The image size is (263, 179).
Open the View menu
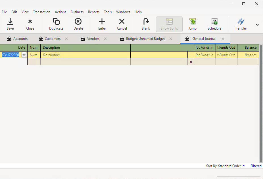pyautogui.click(x=25, y=12)
